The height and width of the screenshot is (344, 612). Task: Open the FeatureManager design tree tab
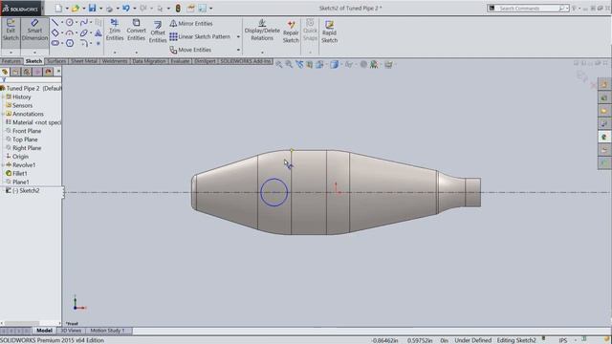[x=5, y=72]
